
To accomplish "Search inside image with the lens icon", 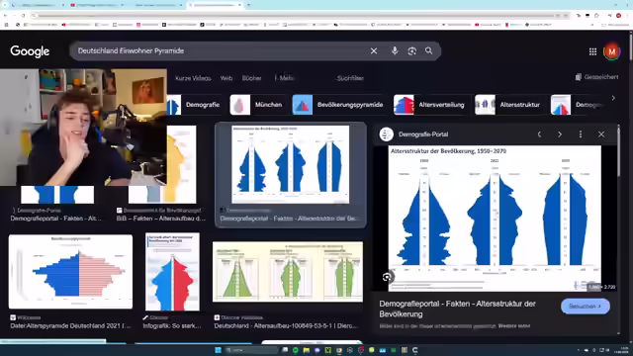I will coord(387,277).
